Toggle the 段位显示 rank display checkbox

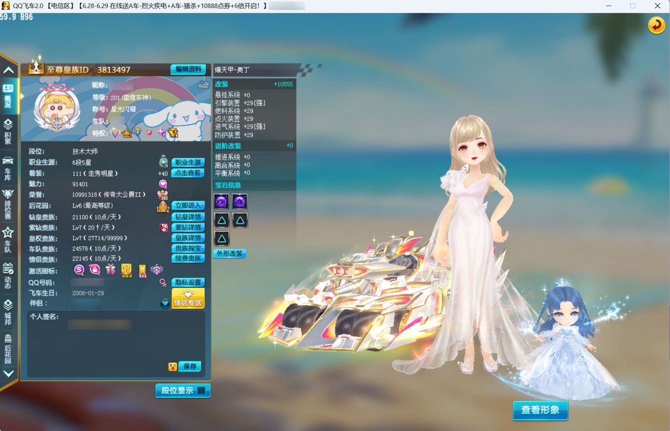coord(201,391)
